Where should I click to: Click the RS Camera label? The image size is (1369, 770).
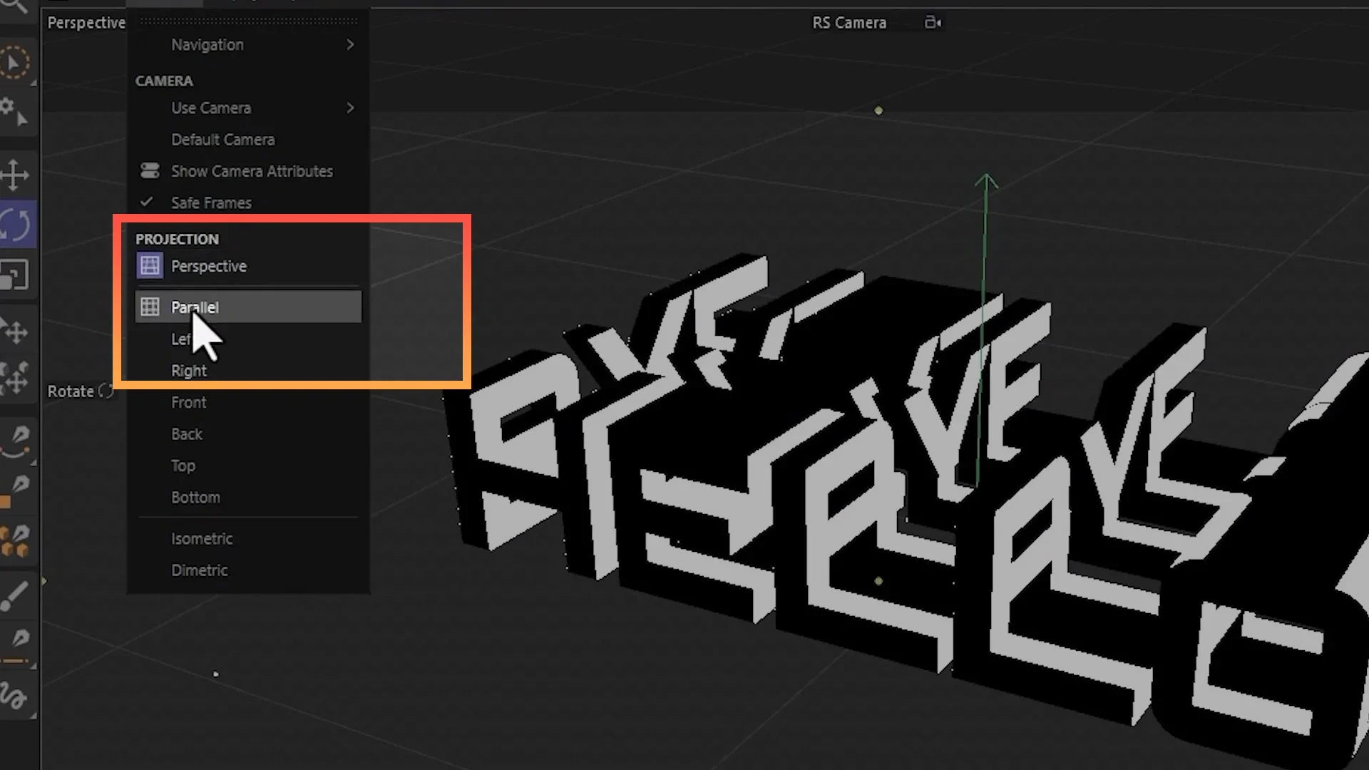coord(849,23)
